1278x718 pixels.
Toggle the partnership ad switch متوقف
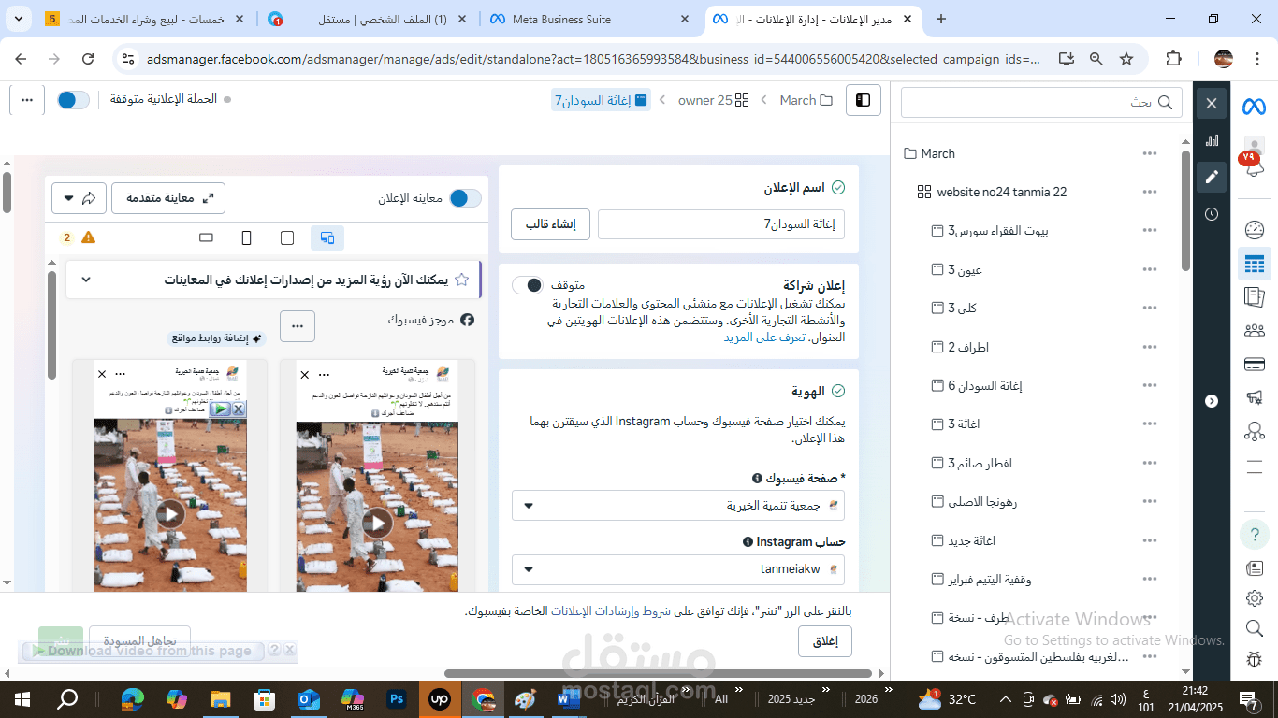527,285
